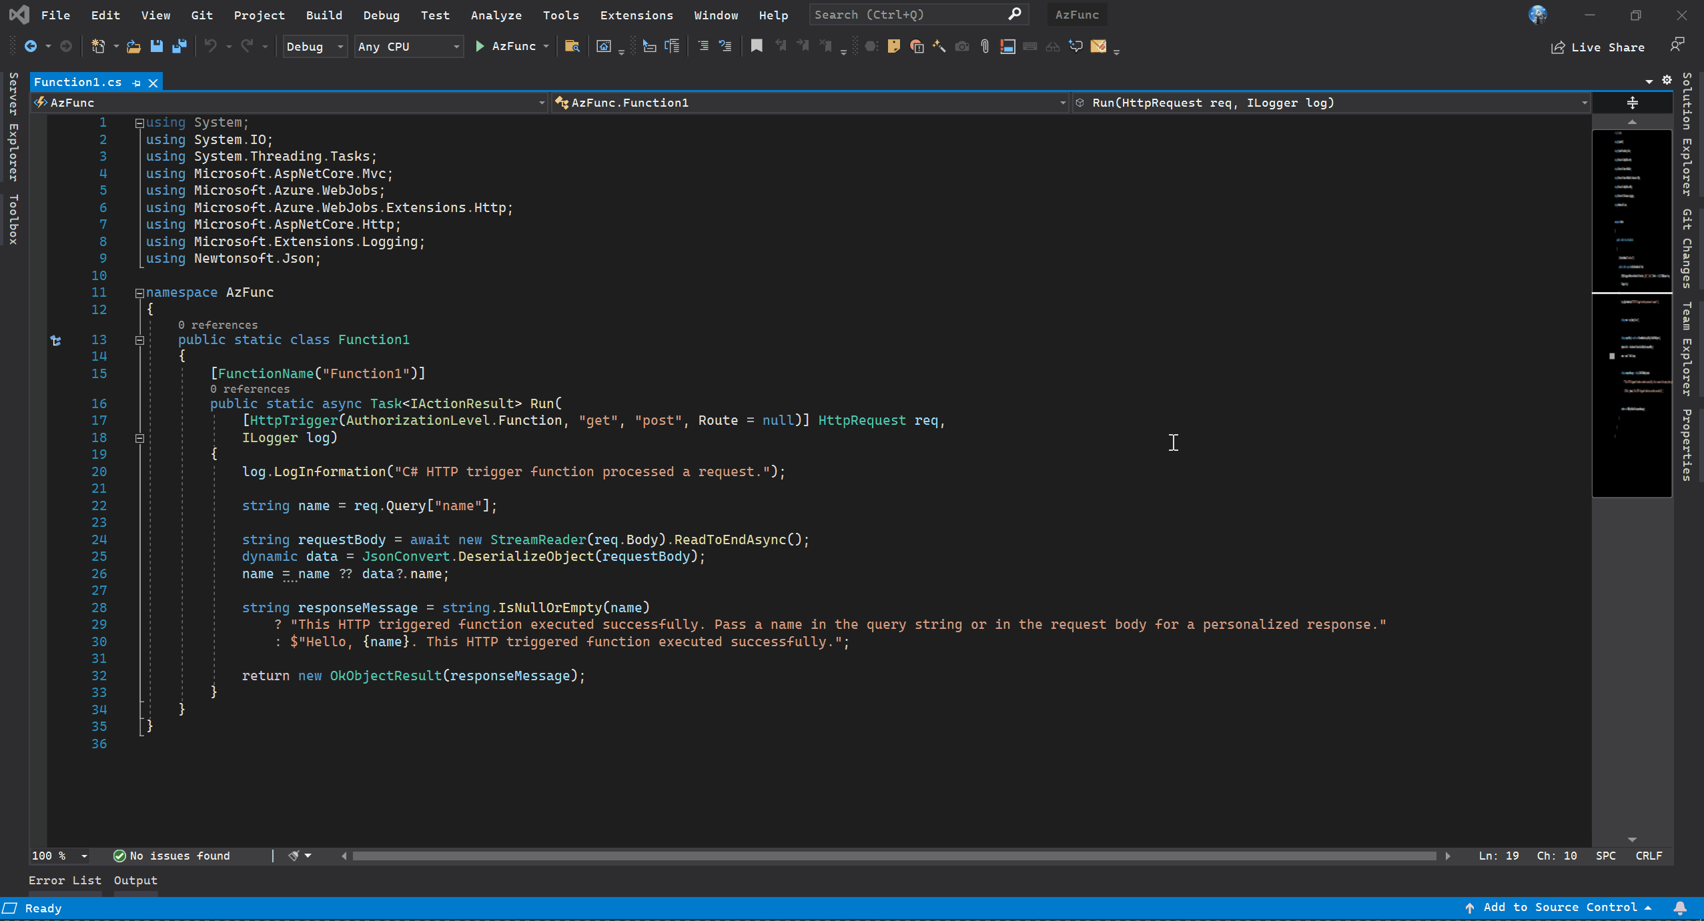
Task: Click the paperclip attachment icon
Action: (x=985, y=46)
